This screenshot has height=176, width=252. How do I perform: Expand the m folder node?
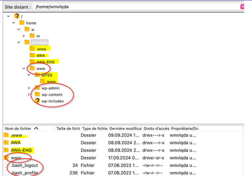coord(24,36)
